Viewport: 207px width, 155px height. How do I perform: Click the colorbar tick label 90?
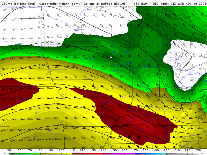51,150
